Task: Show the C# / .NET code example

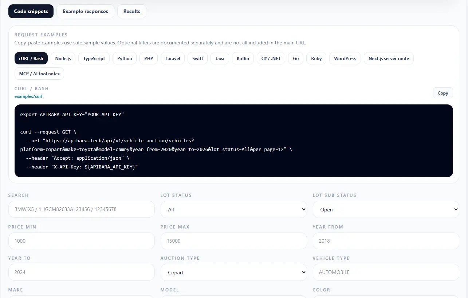Action: (x=271, y=58)
